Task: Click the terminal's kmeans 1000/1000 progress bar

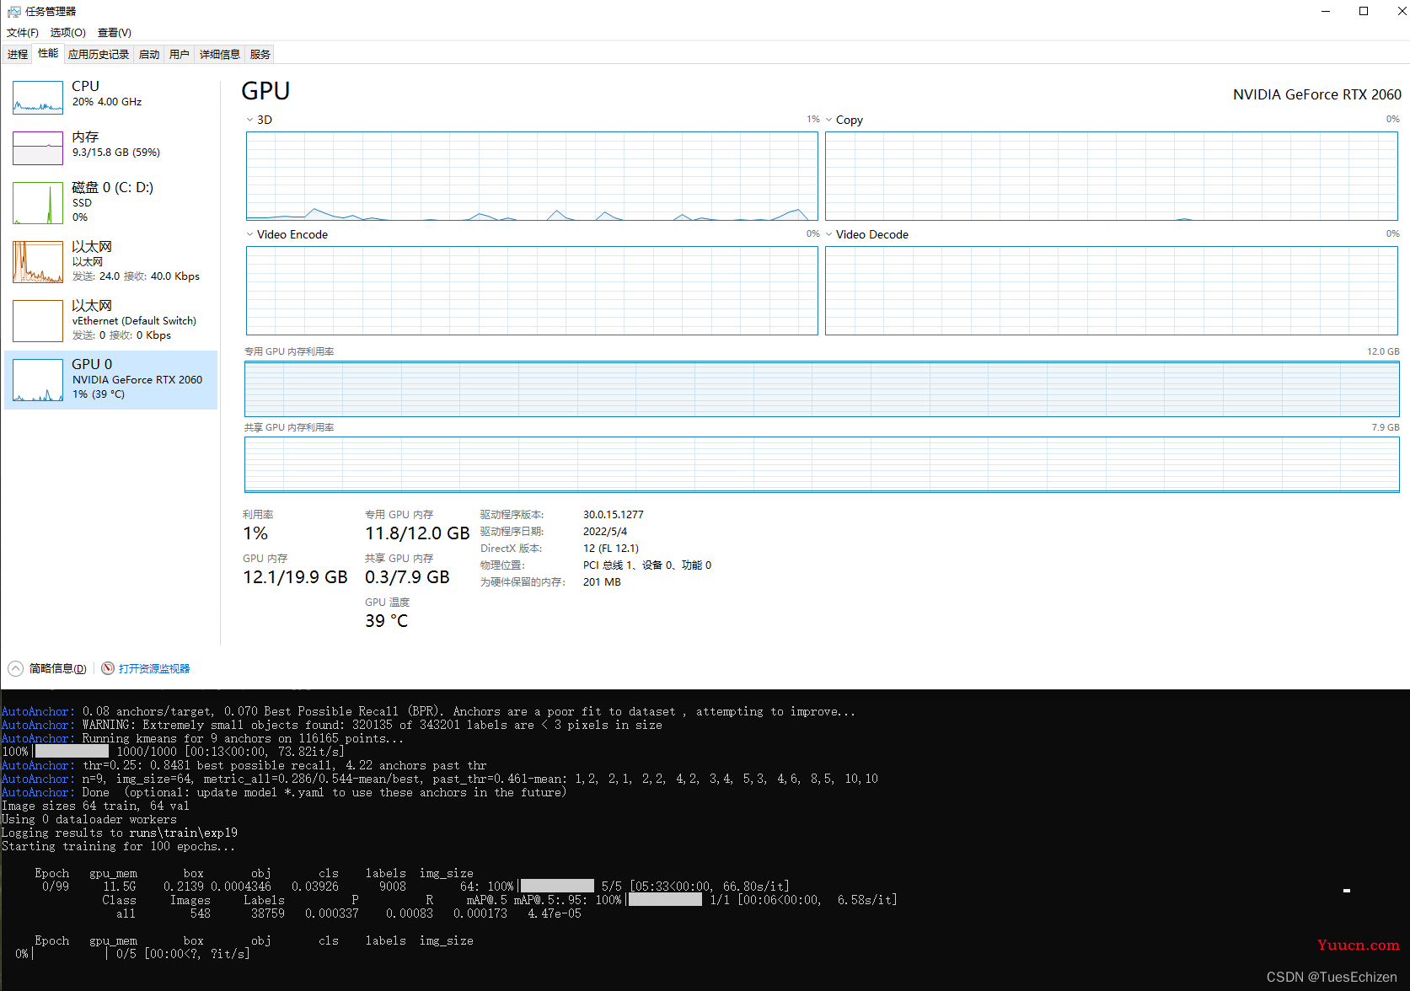Action: pyautogui.click(x=72, y=752)
